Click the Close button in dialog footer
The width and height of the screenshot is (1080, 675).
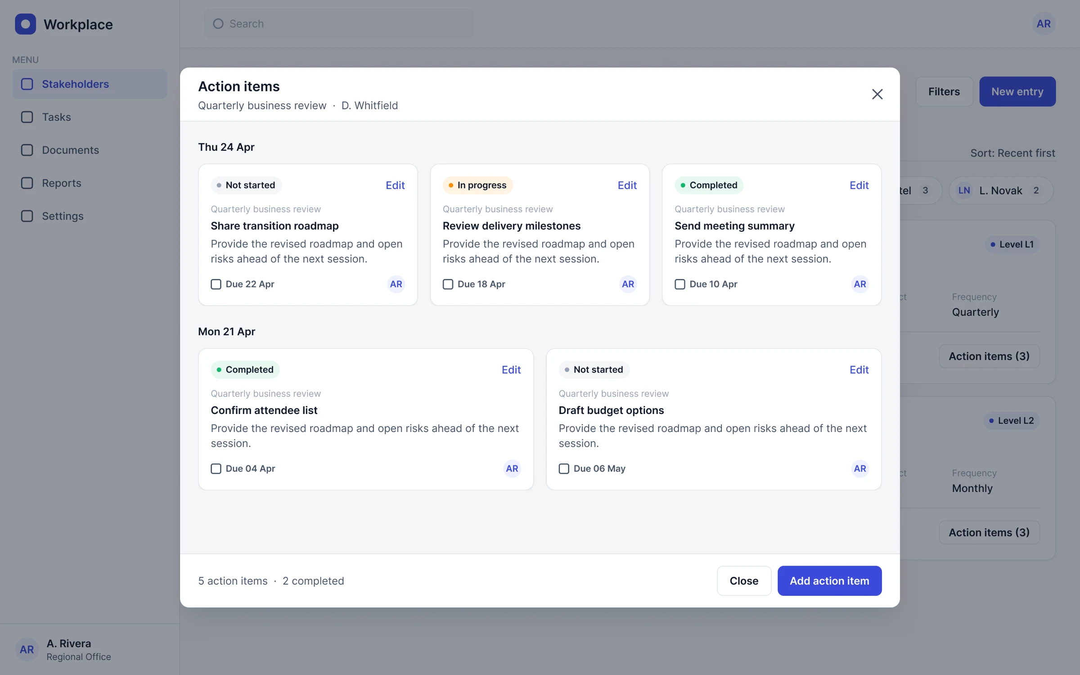(744, 581)
